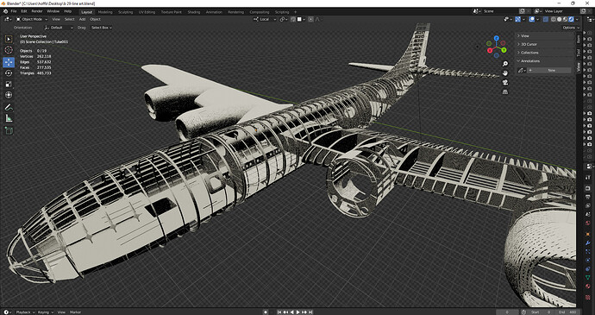Activate the Move tool
Viewport: 595px width, 315px height.
(x=9, y=62)
